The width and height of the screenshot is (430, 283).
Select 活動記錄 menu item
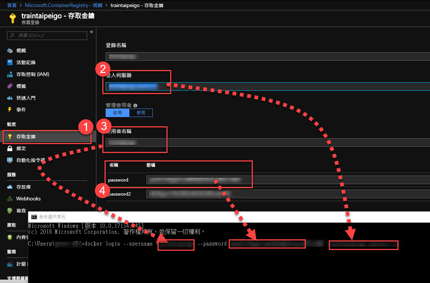[26, 63]
